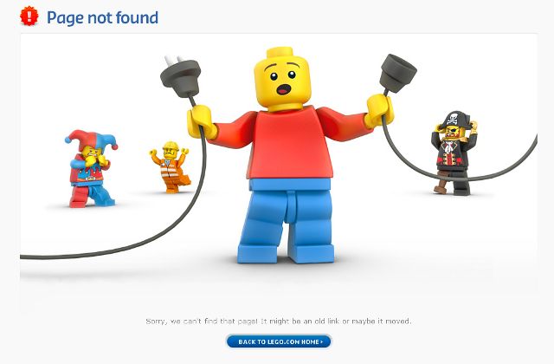The width and height of the screenshot is (554, 364).
Task: Click the jester's red and blue hat
Action: [90, 140]
